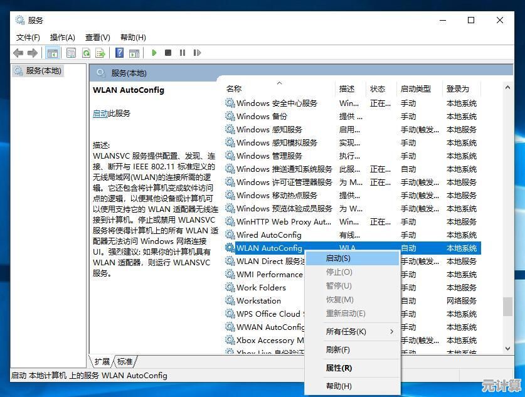Click gear icon of Windows 管理服务 row
Image resolution: width=525 pixels, height=397 pixels.
[230, 156]
